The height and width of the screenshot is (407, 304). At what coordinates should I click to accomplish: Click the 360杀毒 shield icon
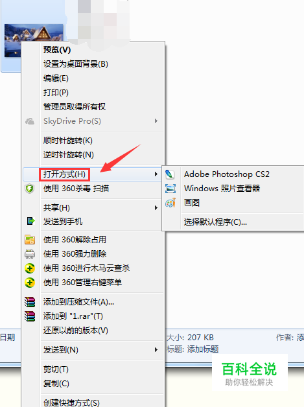coord(30,189)
